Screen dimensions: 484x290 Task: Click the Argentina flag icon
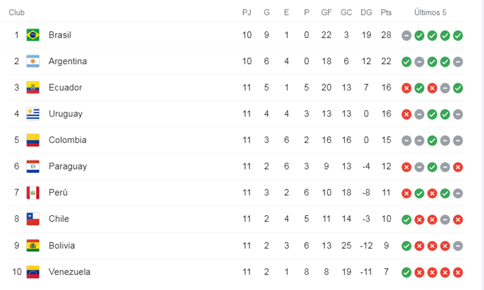pos(33,61)
